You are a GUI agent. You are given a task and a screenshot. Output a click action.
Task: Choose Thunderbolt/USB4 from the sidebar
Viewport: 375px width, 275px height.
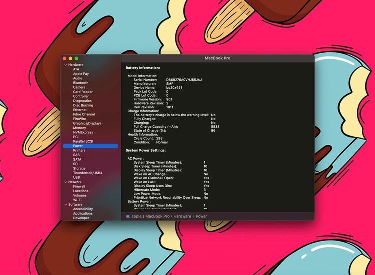tap(87, 173)
